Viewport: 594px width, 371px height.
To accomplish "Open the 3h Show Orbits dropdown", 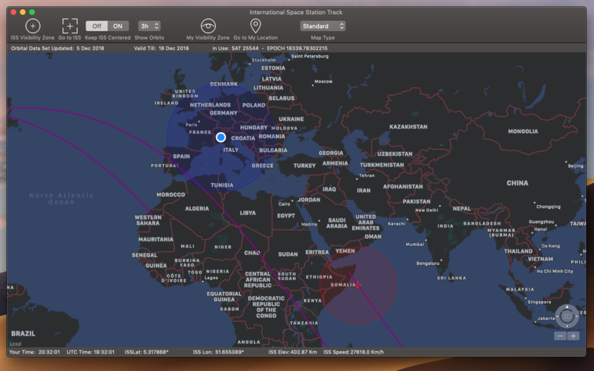I will 149,26.
